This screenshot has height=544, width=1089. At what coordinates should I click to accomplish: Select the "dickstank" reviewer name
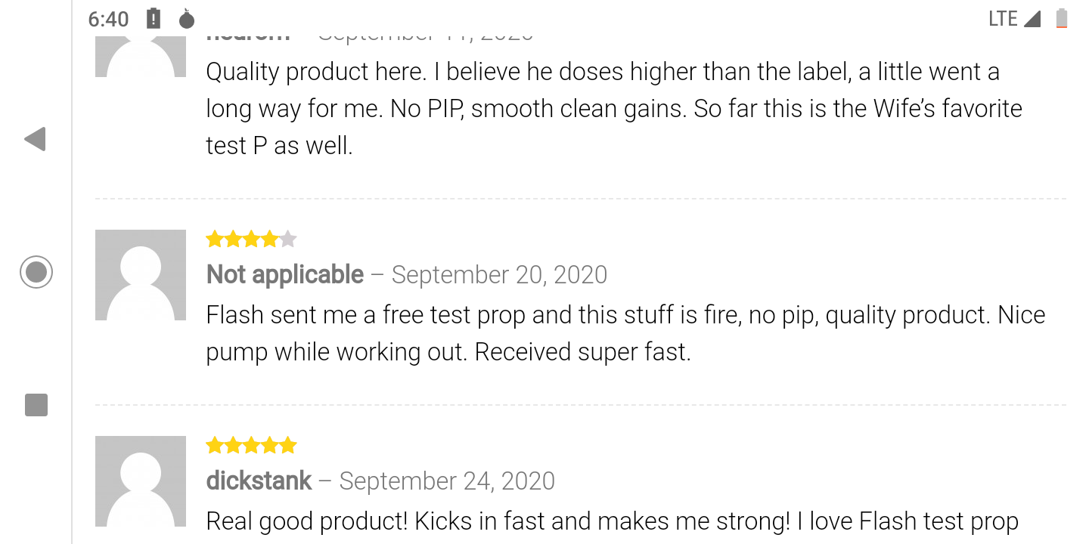259,481
